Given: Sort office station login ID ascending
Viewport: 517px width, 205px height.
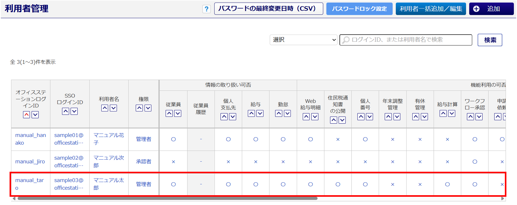Looking at the screenshot, I should [26, 115].
